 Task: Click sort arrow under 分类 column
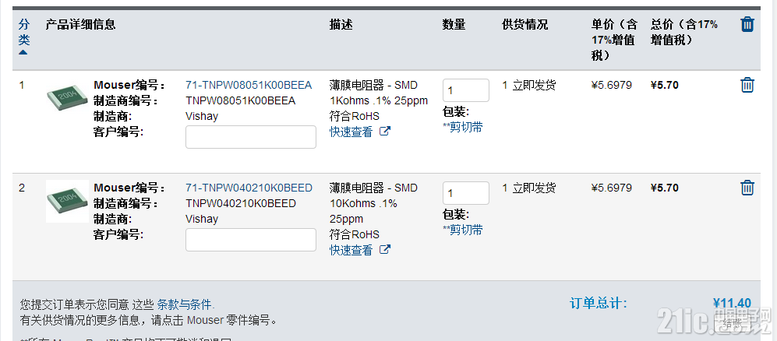pyautogui.click(x=23, y=52)
